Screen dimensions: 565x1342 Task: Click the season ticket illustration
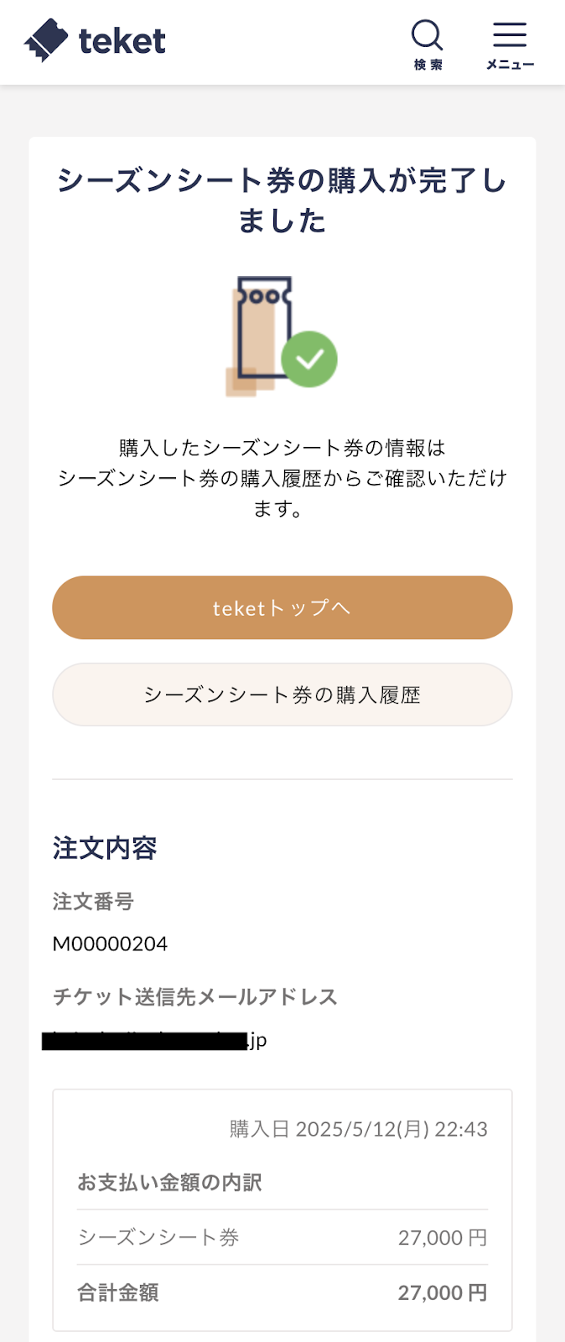tap(262, 332)
